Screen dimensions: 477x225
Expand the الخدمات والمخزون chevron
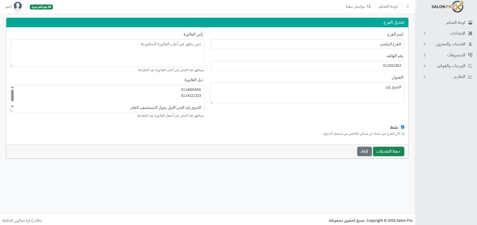point(425,44)
